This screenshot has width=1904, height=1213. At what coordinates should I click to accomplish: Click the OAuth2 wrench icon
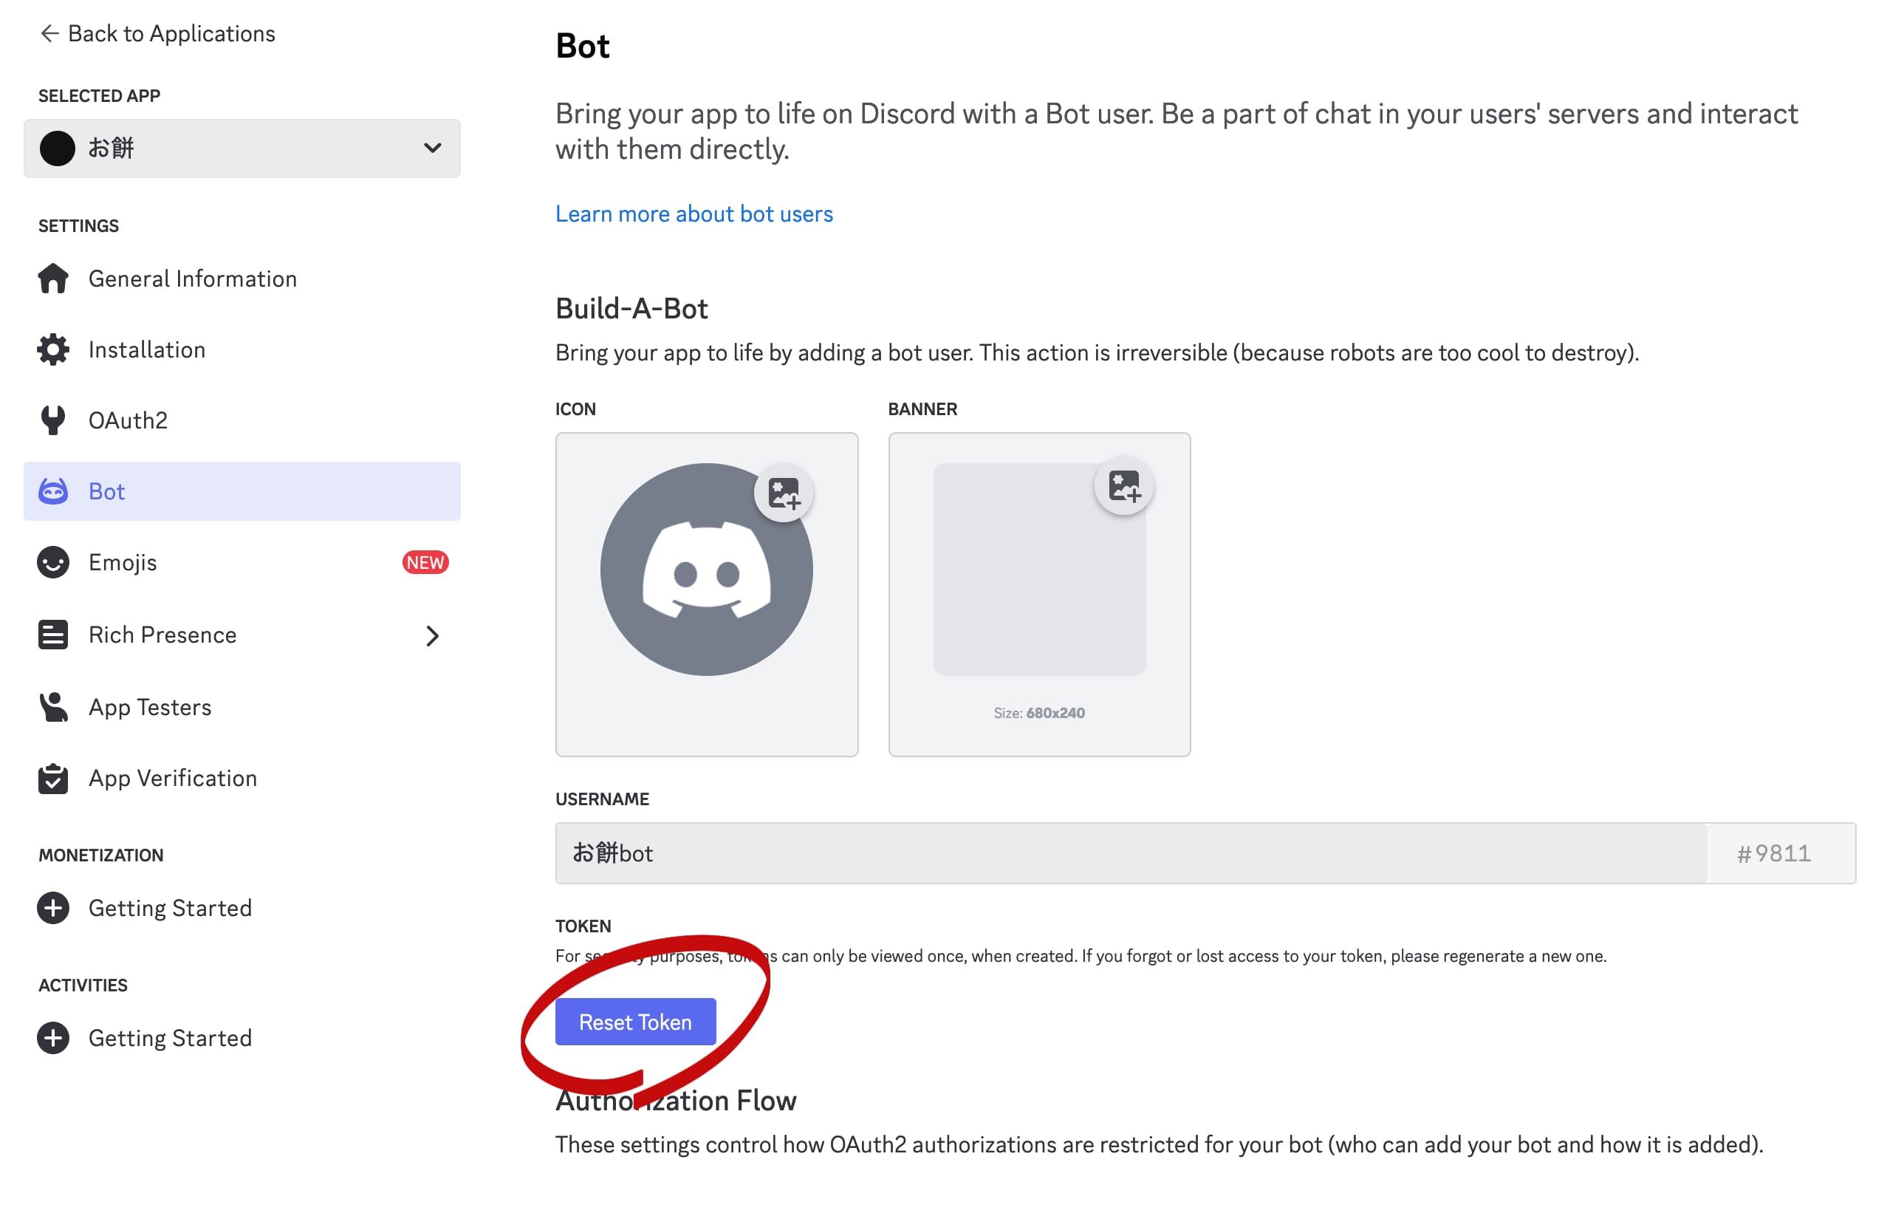coord(53,420)
